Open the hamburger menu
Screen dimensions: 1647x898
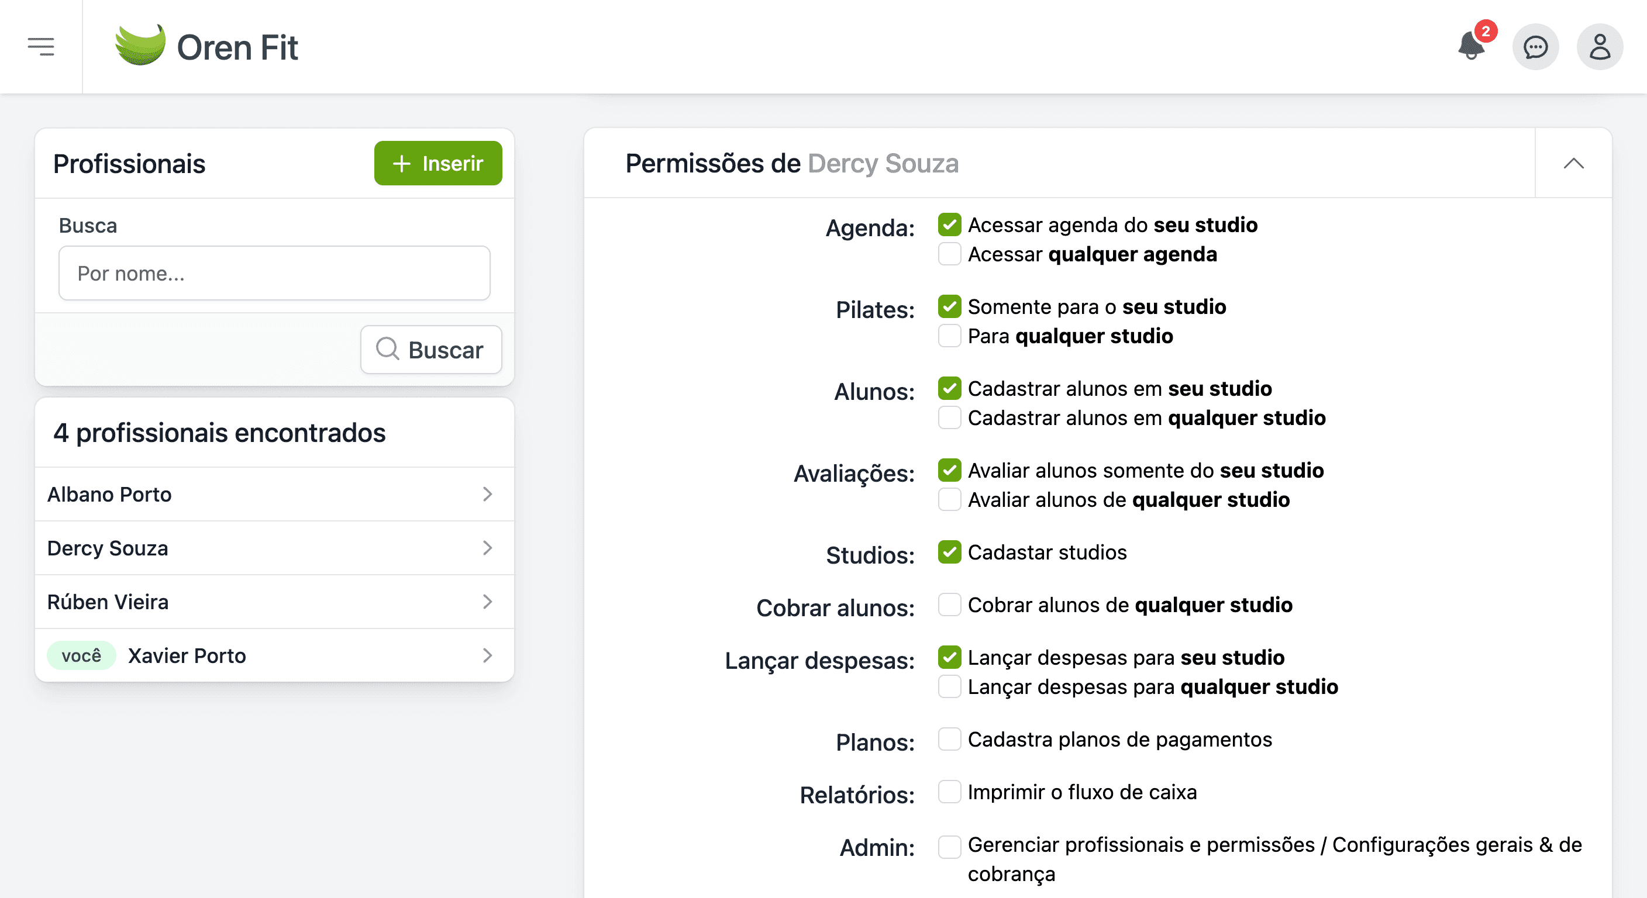click(41, 47)
